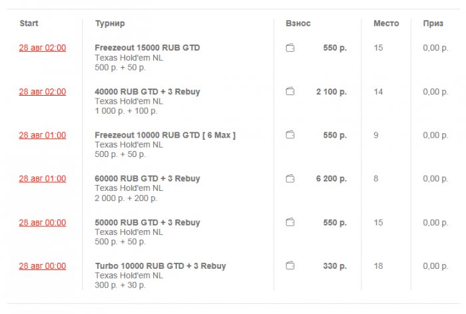The width and height of the screenshot is (466, 314).
Task: Select Freezeout 15000 RUB GTD tournament title
Action: 147,48
